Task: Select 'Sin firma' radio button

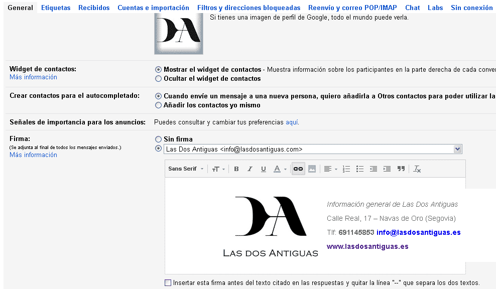Action: (159, 139)
